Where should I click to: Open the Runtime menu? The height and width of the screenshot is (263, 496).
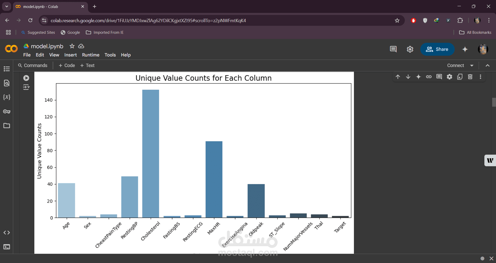click(91, 55)
